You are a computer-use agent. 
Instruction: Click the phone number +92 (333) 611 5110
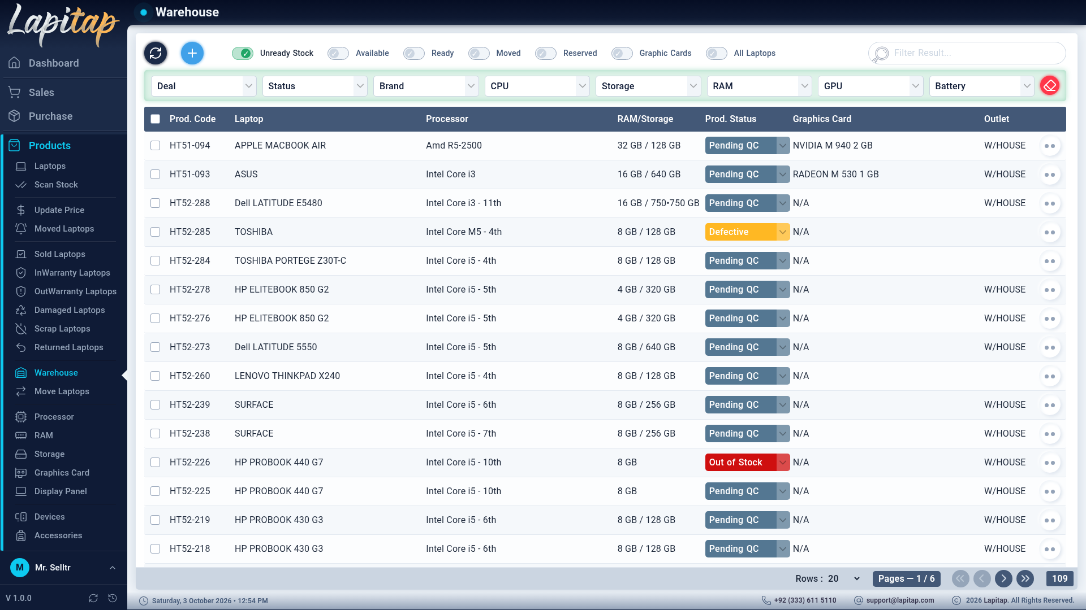(805, 600)
